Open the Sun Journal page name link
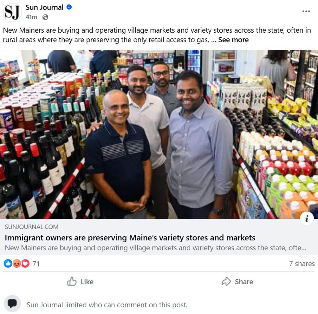This screenshot has height=314, width=318. click(x=44, y=7)
